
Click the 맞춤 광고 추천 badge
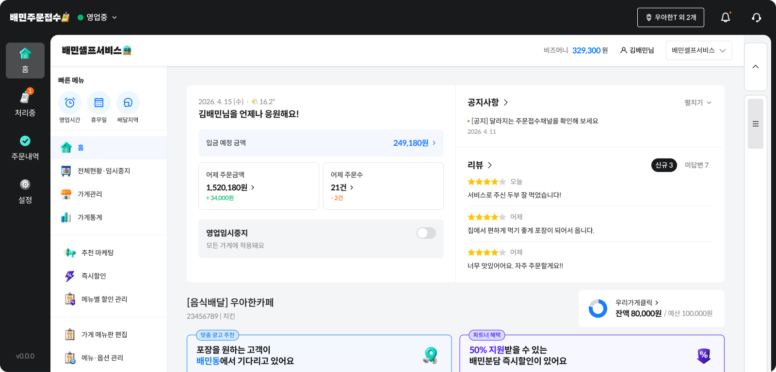pos(217,335)
